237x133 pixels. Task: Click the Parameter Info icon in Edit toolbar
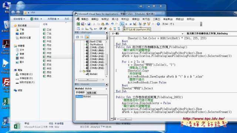87,29
